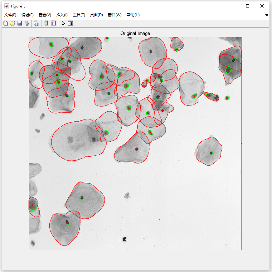Open the 窗口(W) menu
Screen dimensions: 272x272
coord(115,15)
